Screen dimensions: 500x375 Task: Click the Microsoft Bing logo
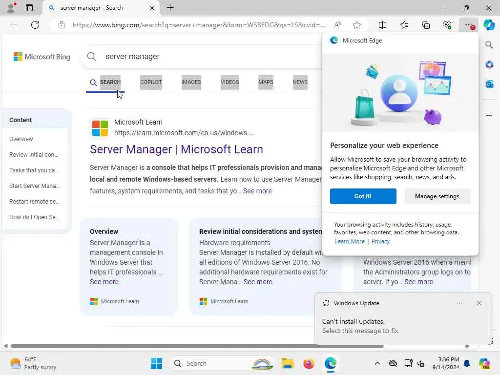coord(42,57)
